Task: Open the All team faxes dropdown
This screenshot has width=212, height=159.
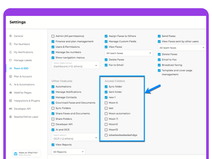Action: pyautogui.click(x=129, y=53)
